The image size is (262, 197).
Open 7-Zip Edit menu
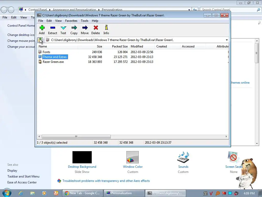point(49,21)
